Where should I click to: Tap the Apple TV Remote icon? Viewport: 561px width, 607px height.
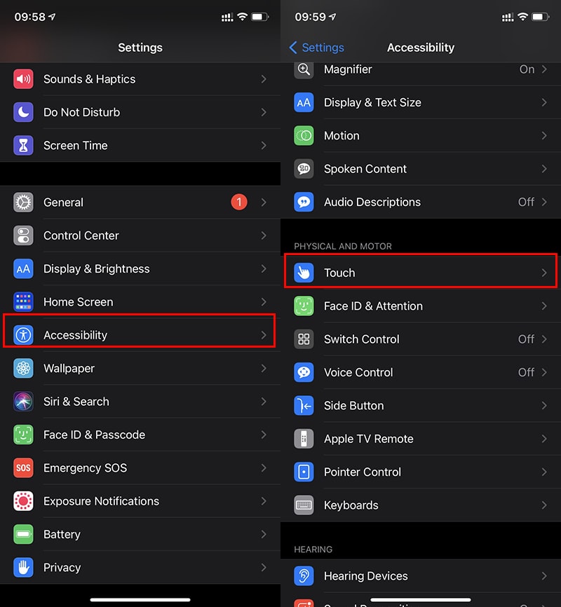tap(304, 439)
